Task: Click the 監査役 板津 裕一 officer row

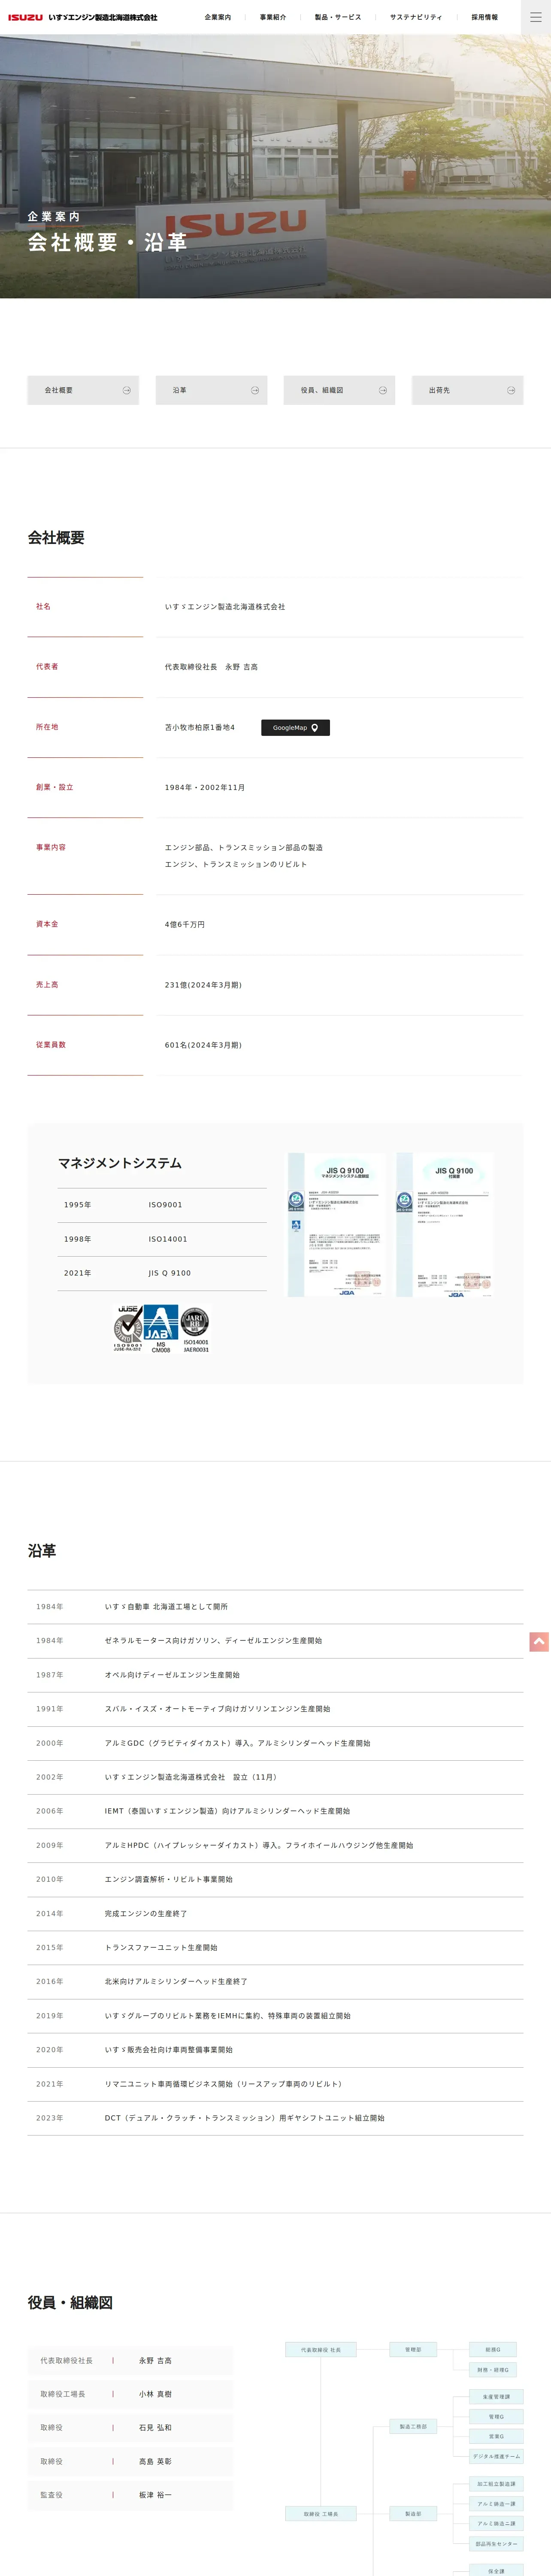Action: pyautogui.click(x=130, y=2494)
